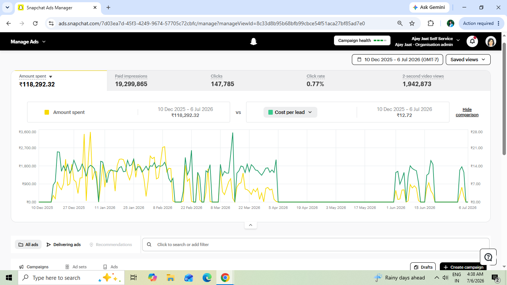Click the green Cost per lead swatch
The height and width of the screenshot is (285, 507).
[271, 112]
